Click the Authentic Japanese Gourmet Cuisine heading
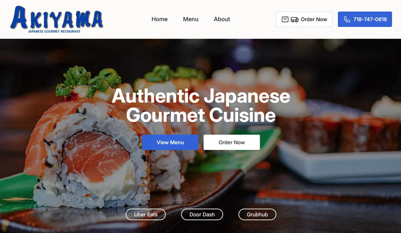Viewport: 401px width, 233px height. [201, 105]
